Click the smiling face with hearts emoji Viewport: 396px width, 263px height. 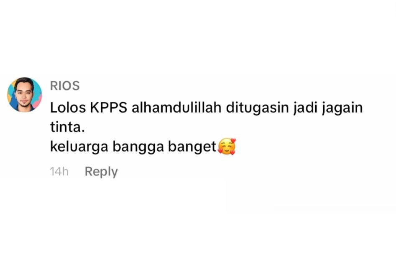[227, 147]
